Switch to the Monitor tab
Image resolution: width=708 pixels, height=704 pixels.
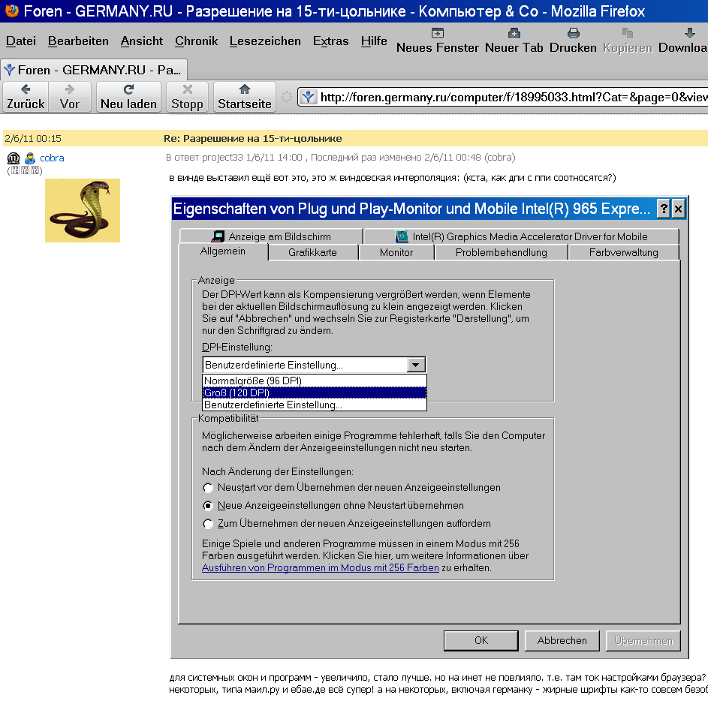click(396, 252)
